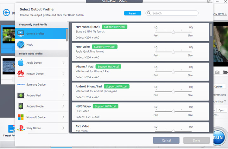Image resolution: width=228 pixels, height=149 pixels.
Task: Expand Android Pad chevron
Action: [63, 95]
